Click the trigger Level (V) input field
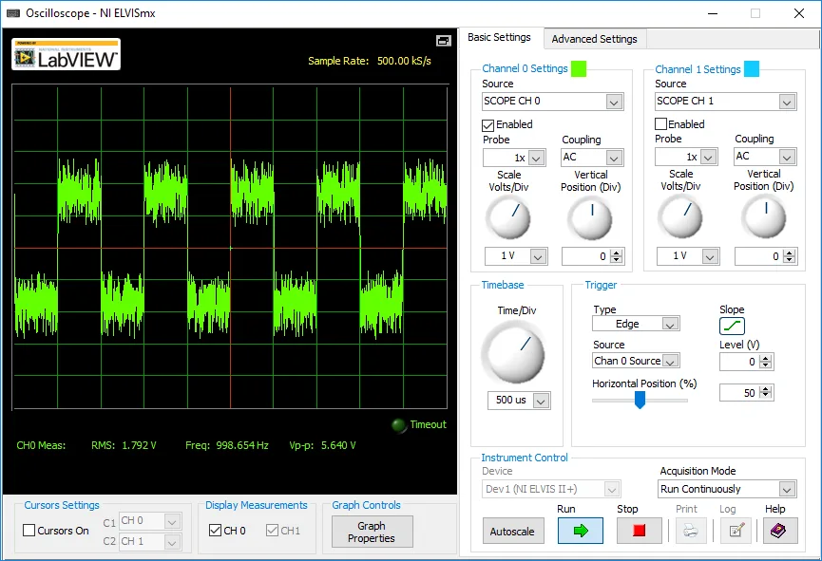The width and height of the screenshot is (822, 561). click(x=739, y=362)
